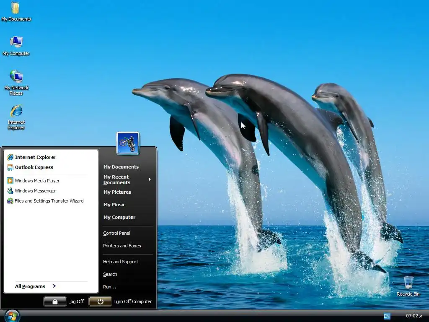
Task: Click the EN language indicator in taskbar
Action: 387,316
